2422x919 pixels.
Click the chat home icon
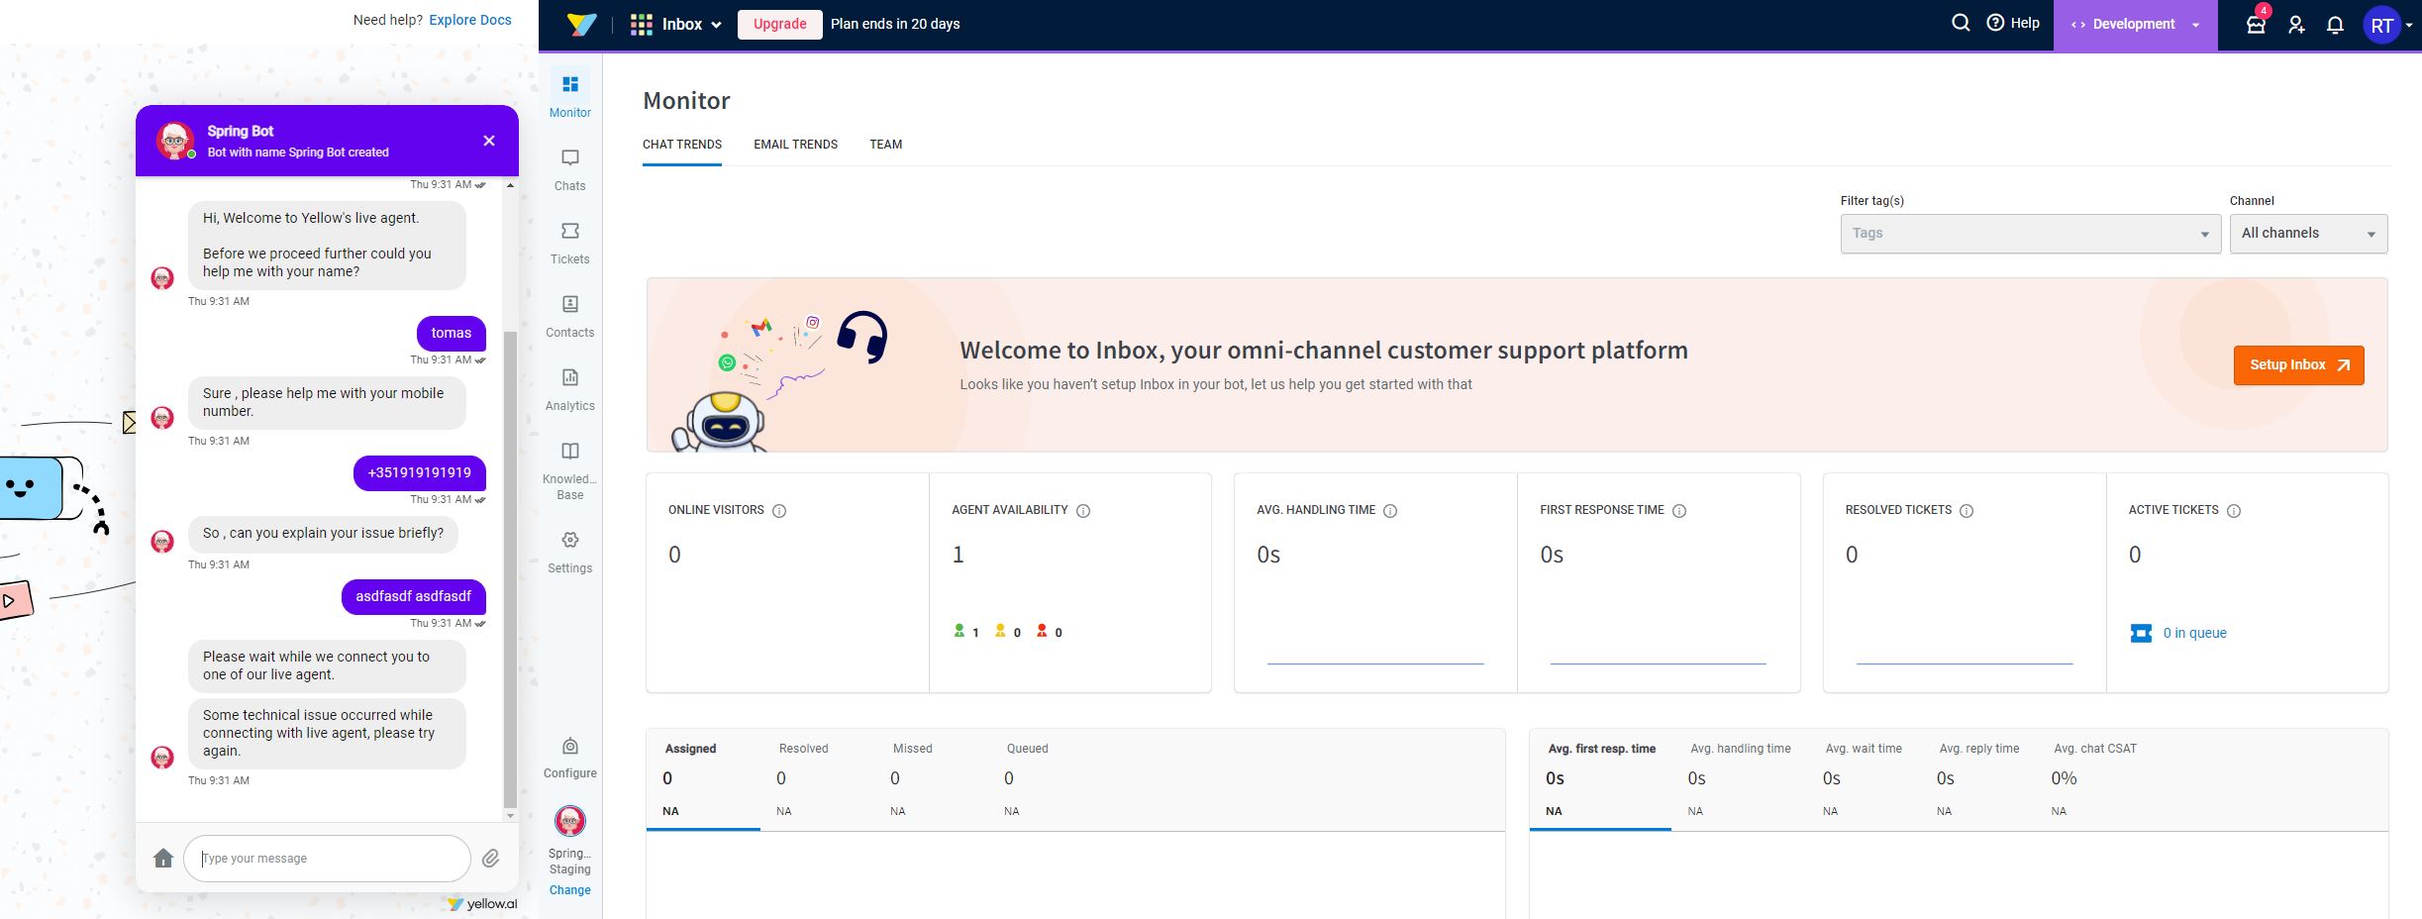(x=163, y=858)
